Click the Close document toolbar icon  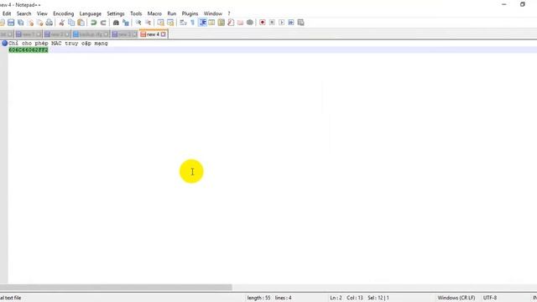(30, 23)
